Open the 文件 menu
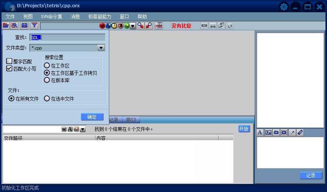 [x=10, y=17]
